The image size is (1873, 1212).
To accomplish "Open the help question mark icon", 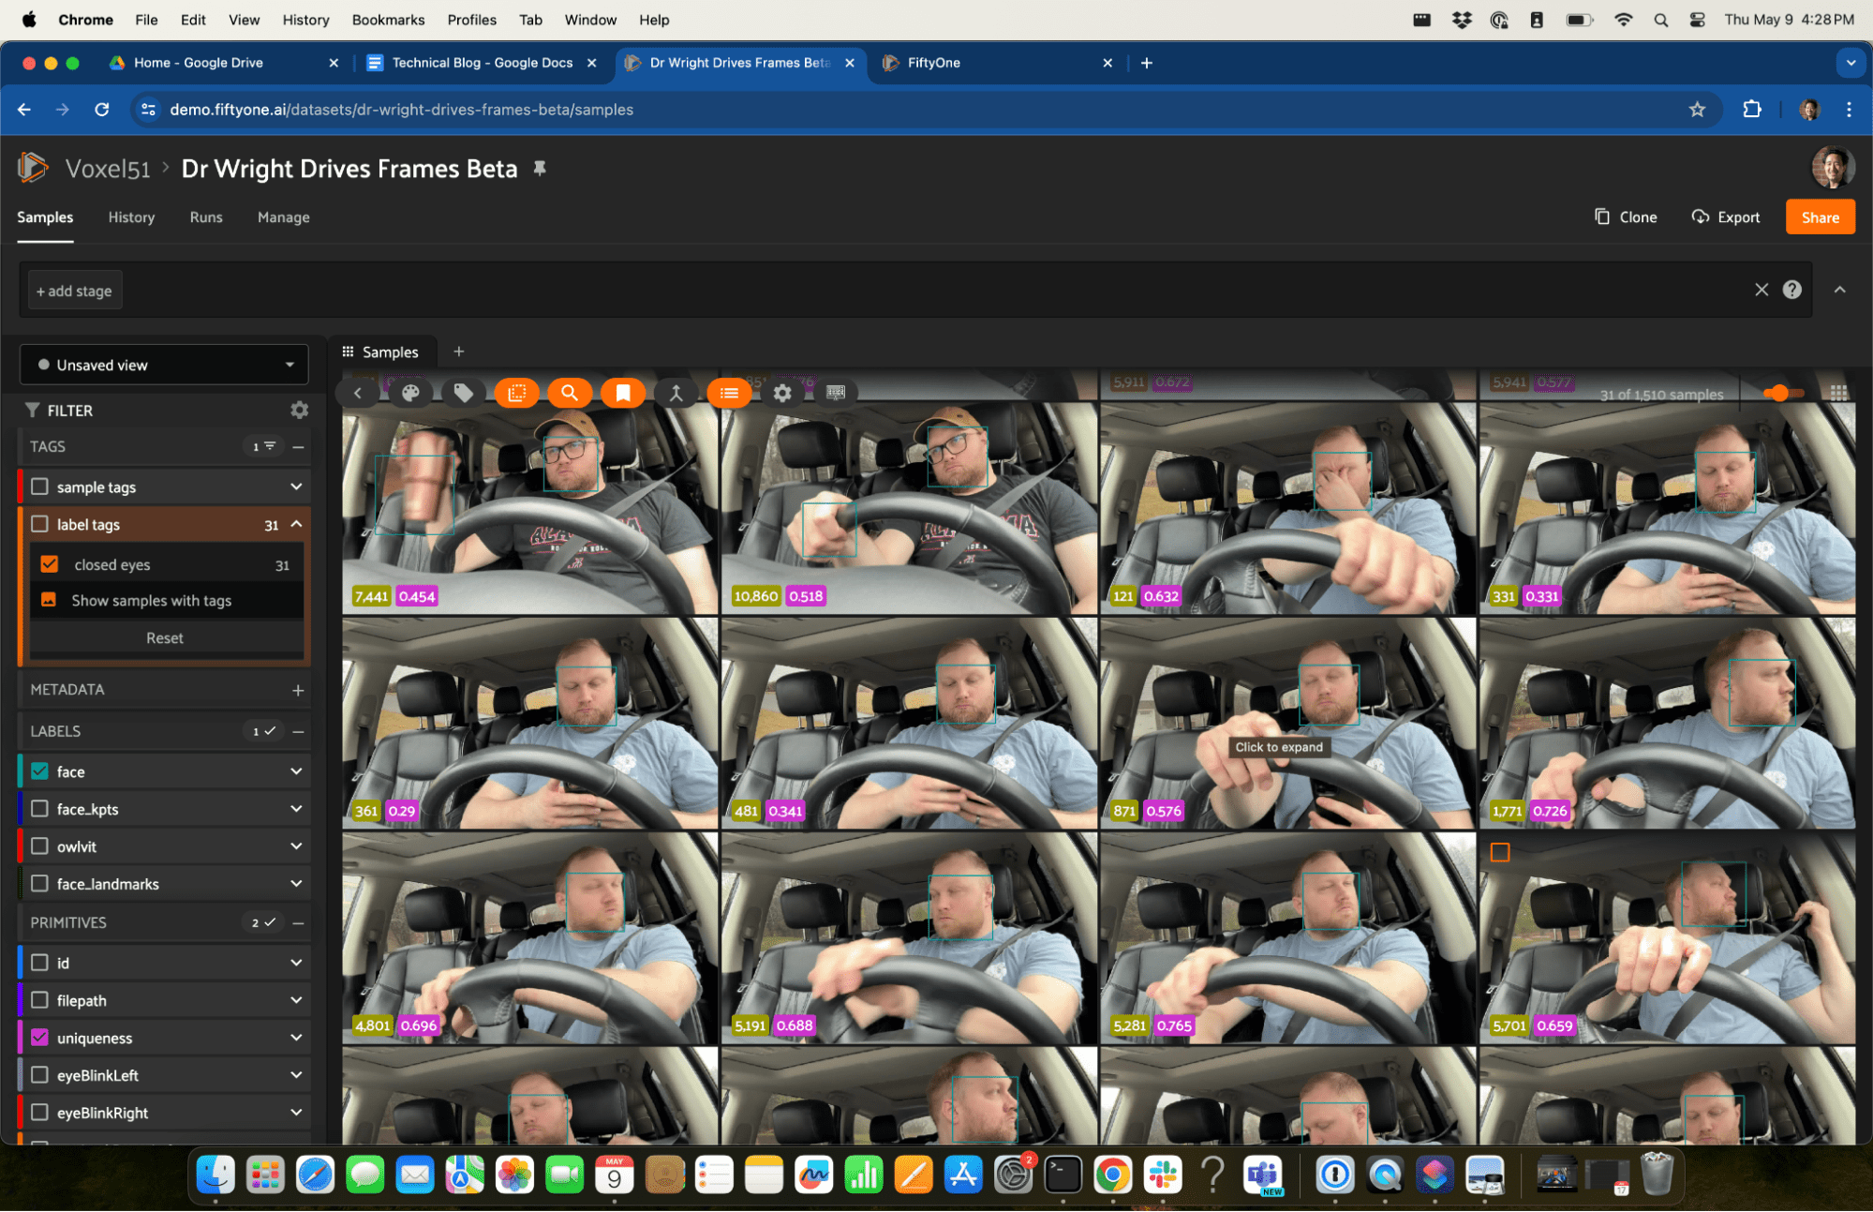I will tap(1791, 290).
